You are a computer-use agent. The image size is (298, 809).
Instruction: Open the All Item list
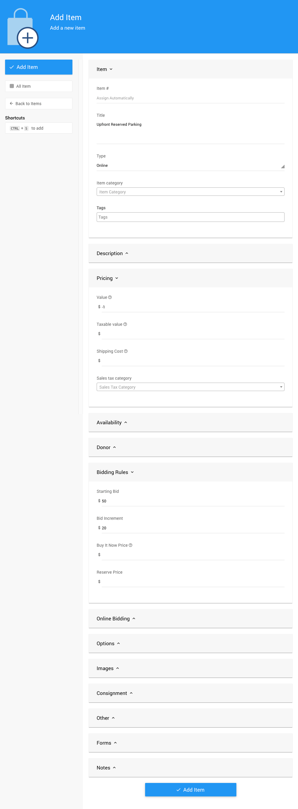coord(39,86)
